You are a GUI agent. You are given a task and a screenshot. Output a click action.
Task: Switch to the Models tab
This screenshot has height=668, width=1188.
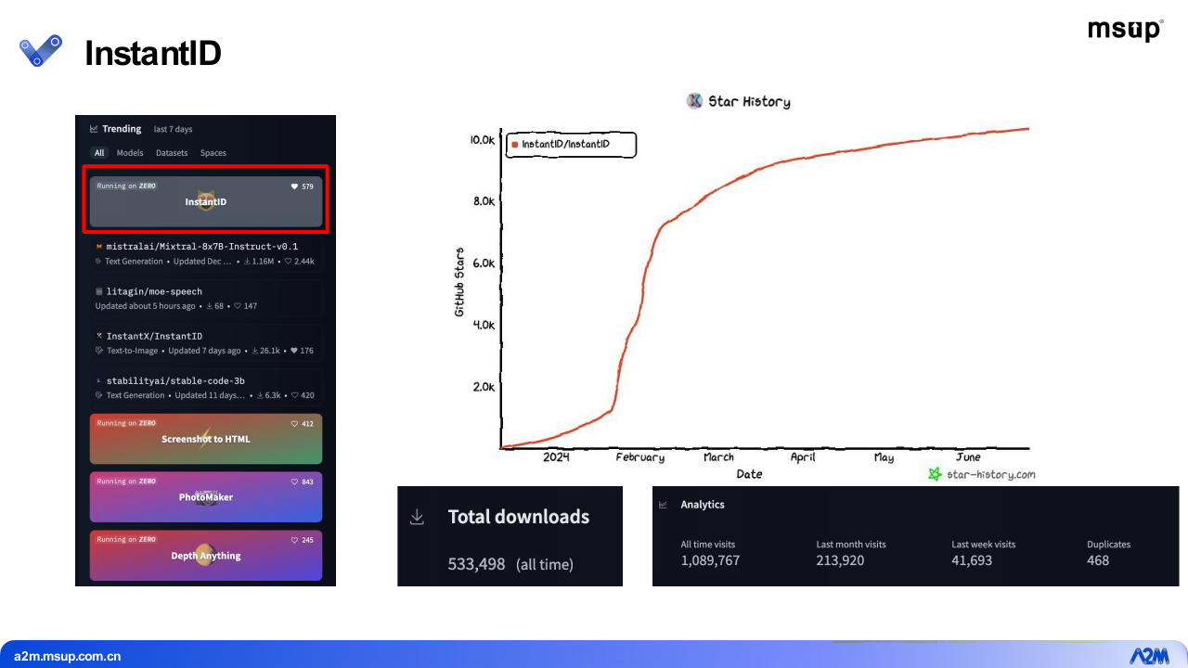pos(130,153)
